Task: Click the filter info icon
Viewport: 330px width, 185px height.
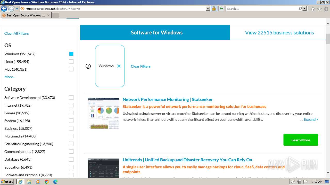Action: (88, 66)
